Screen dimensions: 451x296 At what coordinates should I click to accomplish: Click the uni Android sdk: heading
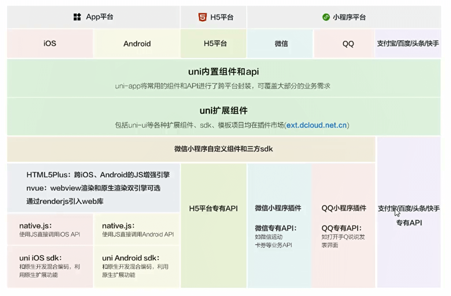point(131,258)
